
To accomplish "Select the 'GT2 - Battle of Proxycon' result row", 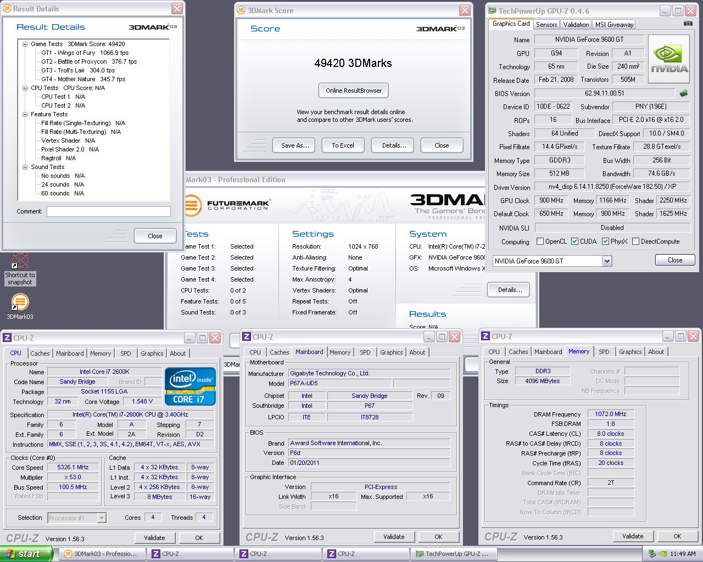I will tap(89, 61).
